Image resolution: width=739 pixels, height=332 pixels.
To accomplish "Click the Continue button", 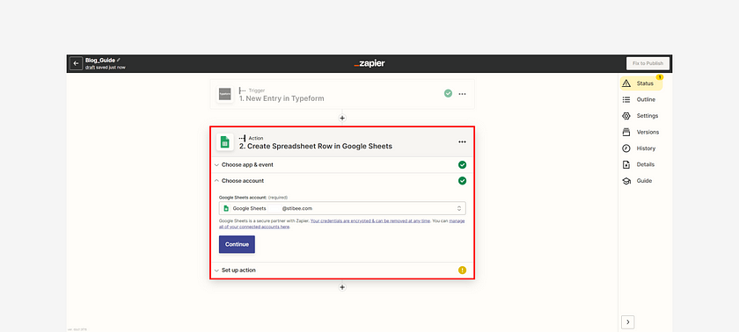I will 237,244.
